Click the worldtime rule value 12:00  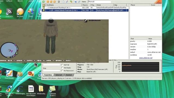tap(150, 55)
